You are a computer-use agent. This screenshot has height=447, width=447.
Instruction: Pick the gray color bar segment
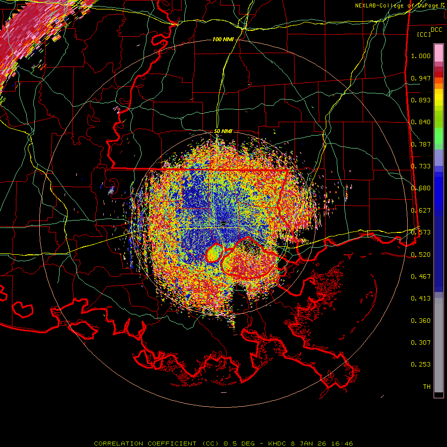(x=439, y=345)
